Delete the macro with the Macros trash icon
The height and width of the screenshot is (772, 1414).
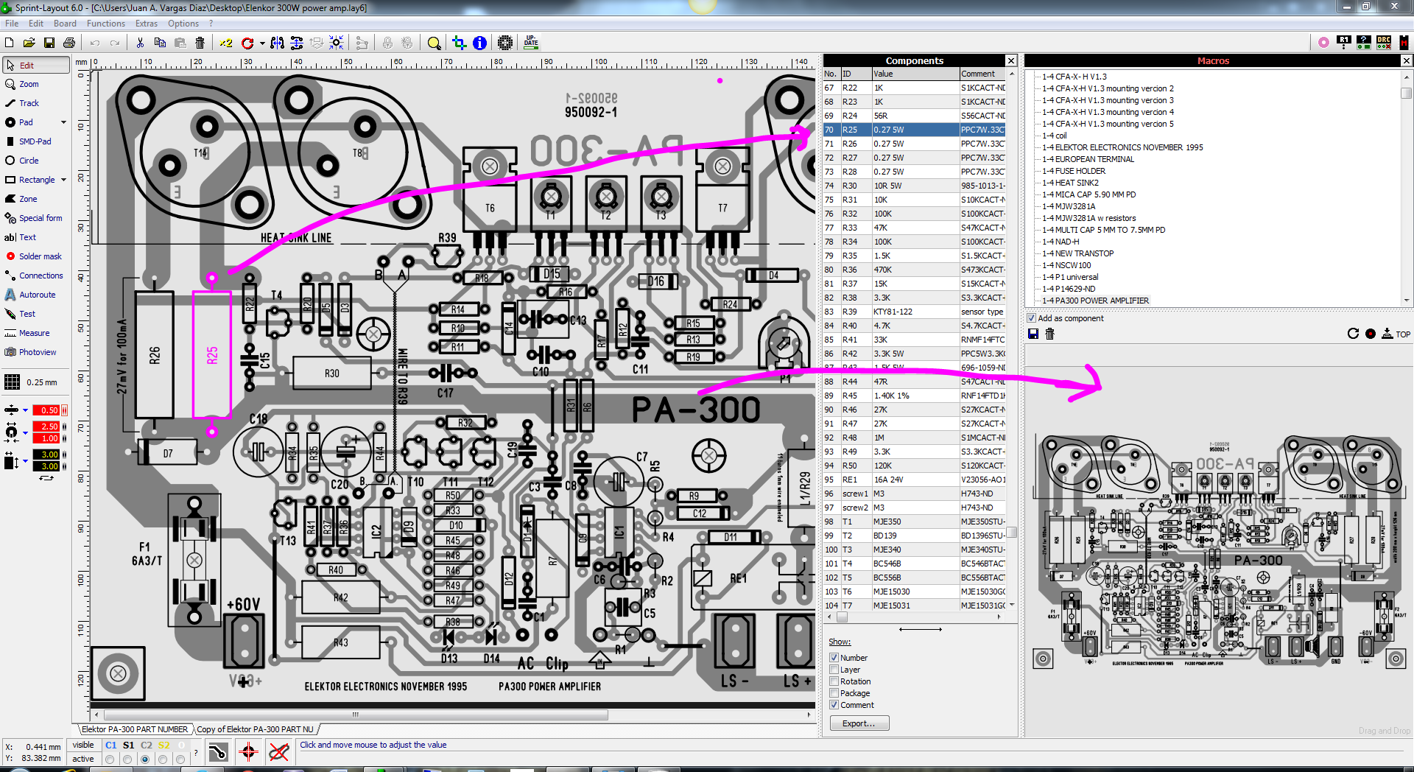pos(1050,334)
